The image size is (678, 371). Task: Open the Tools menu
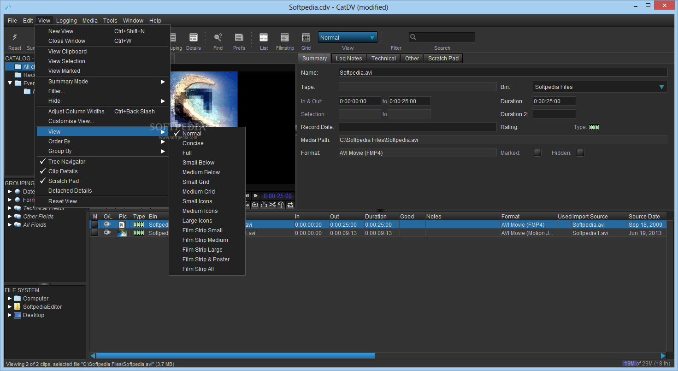(110, 20)
